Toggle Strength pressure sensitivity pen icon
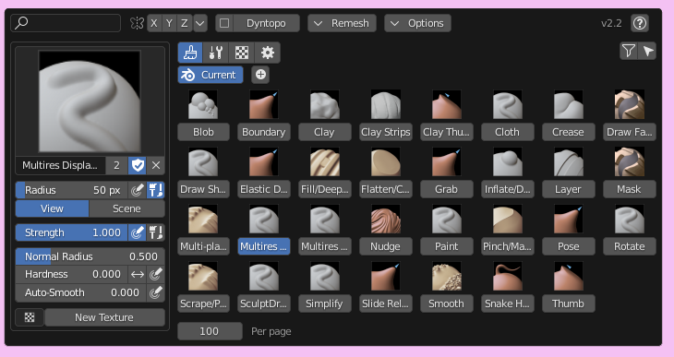The width and height of the screenshot is (674, 357). [138, 232]
